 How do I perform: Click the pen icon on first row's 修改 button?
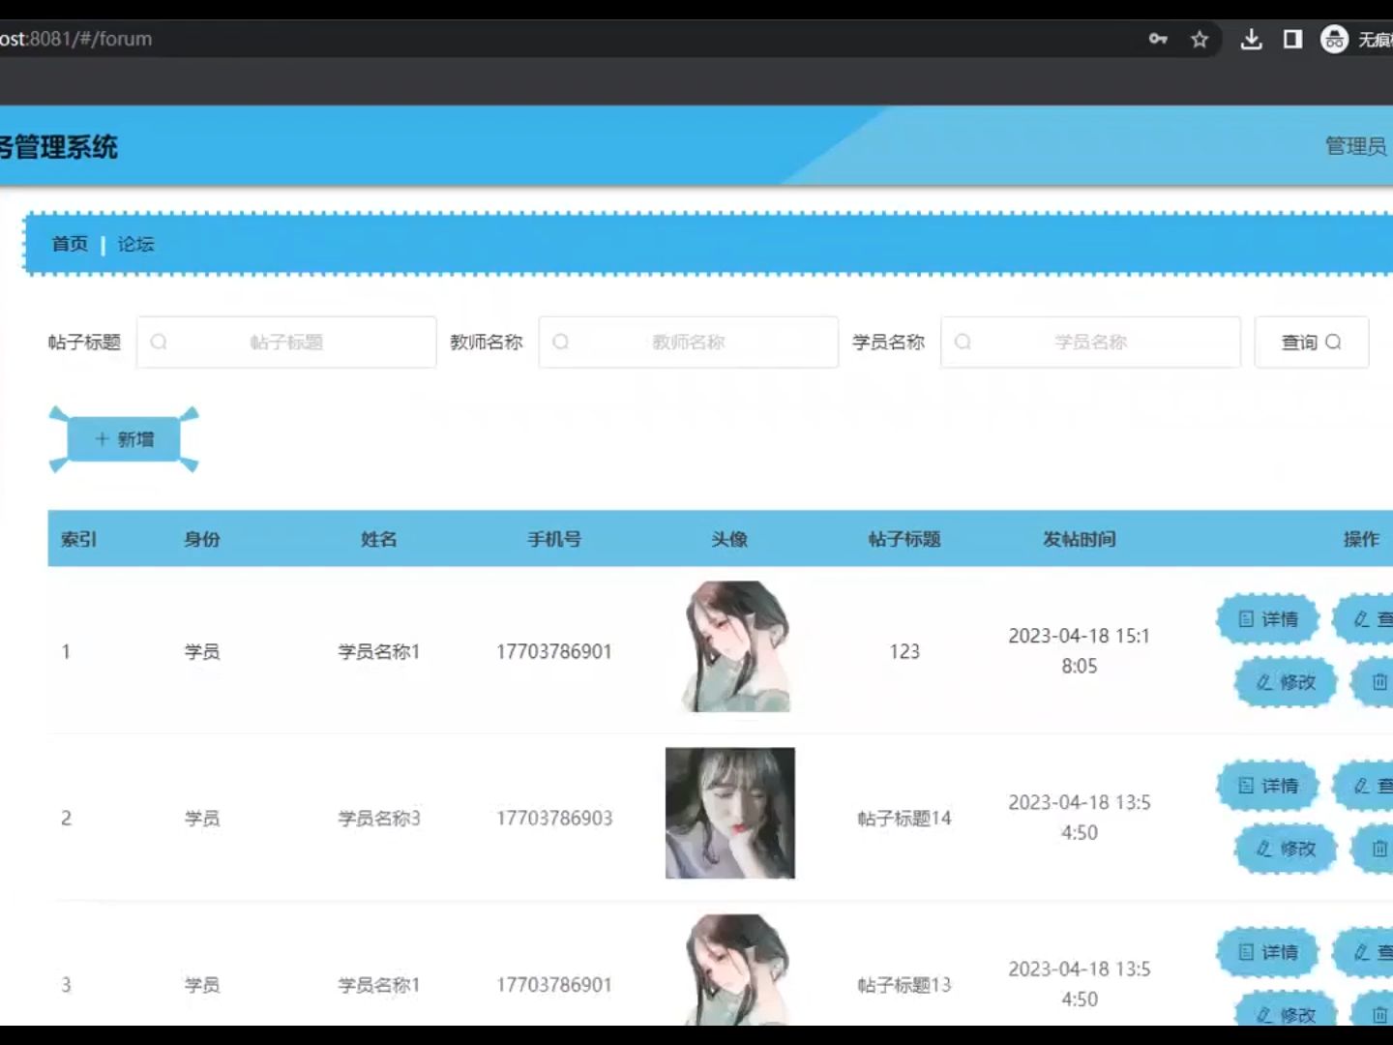point(1262,681)
